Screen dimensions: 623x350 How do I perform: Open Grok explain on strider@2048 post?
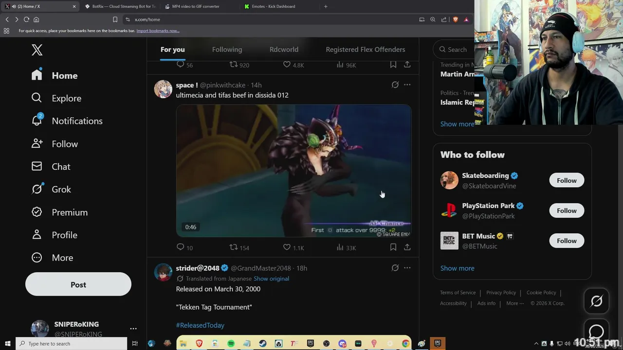click(395, 268)
